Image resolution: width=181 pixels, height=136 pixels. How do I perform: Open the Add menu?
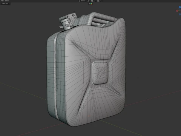2,1
